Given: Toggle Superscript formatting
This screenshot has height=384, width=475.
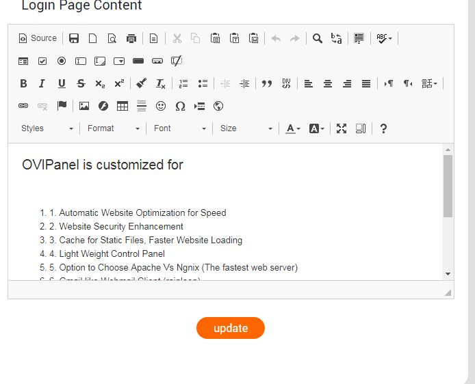Looking at the screenshot, I should (x=119, y=83).
